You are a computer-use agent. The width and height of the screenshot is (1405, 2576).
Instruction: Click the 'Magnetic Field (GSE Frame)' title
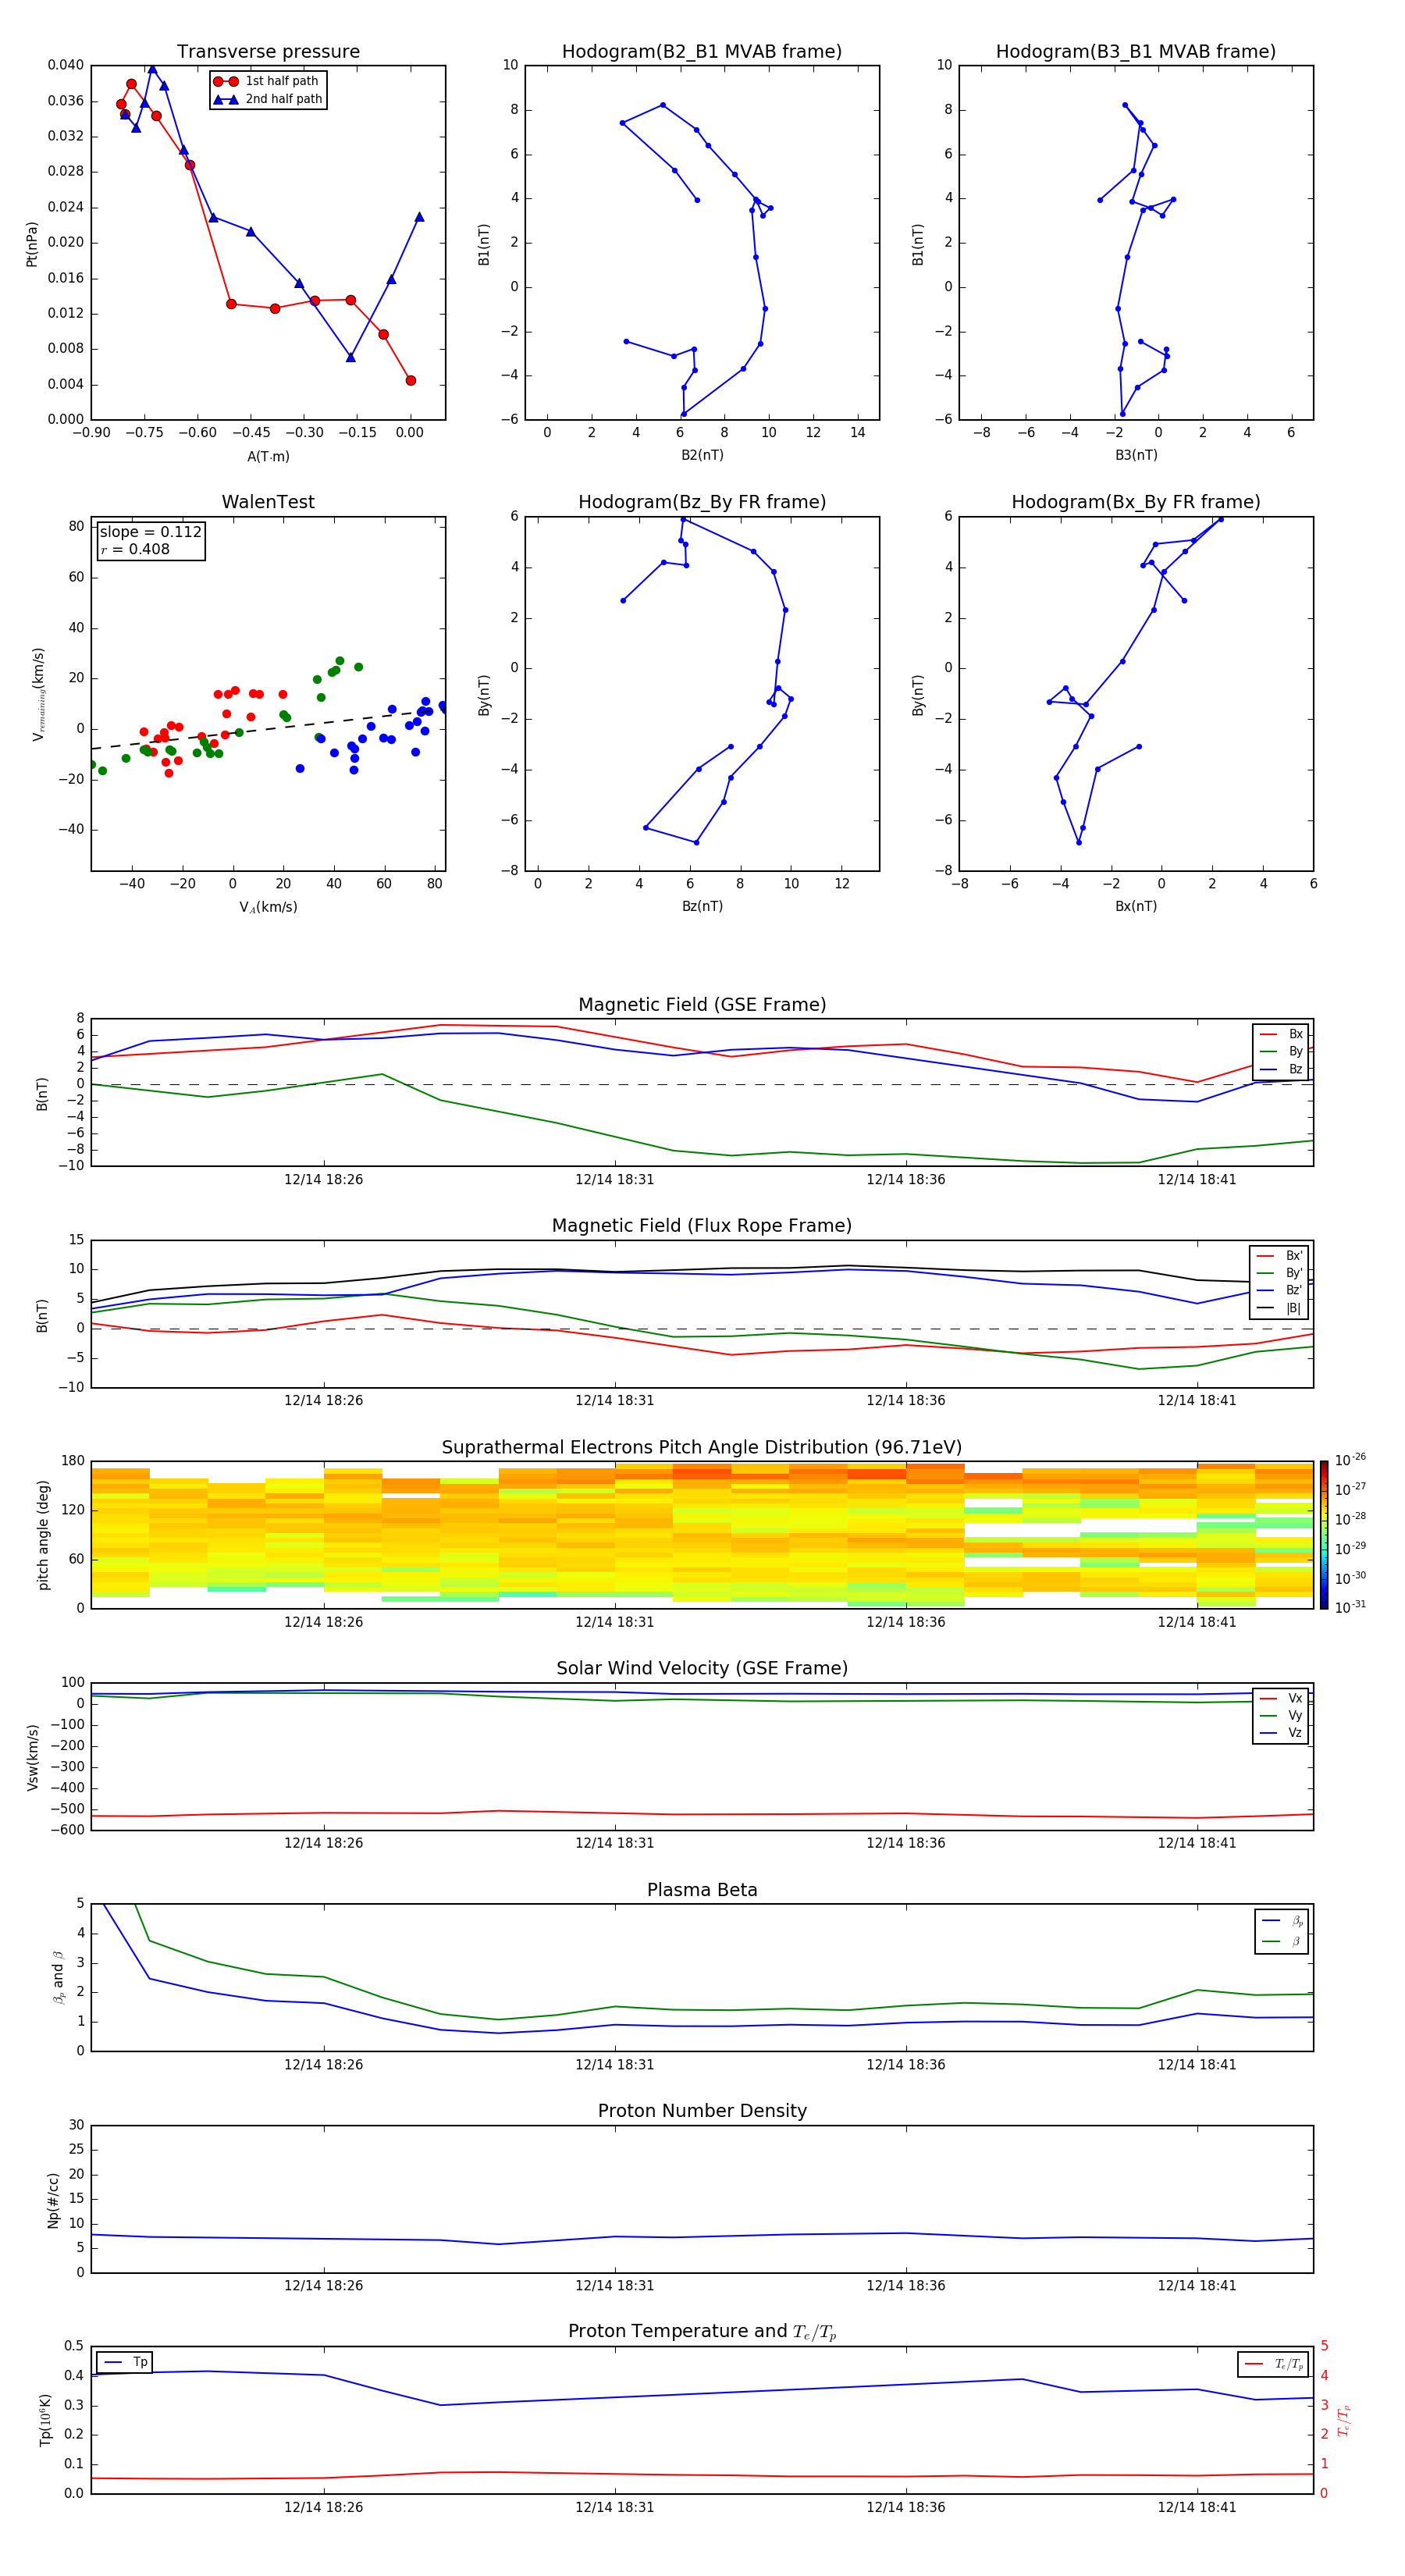[702, 1005]
